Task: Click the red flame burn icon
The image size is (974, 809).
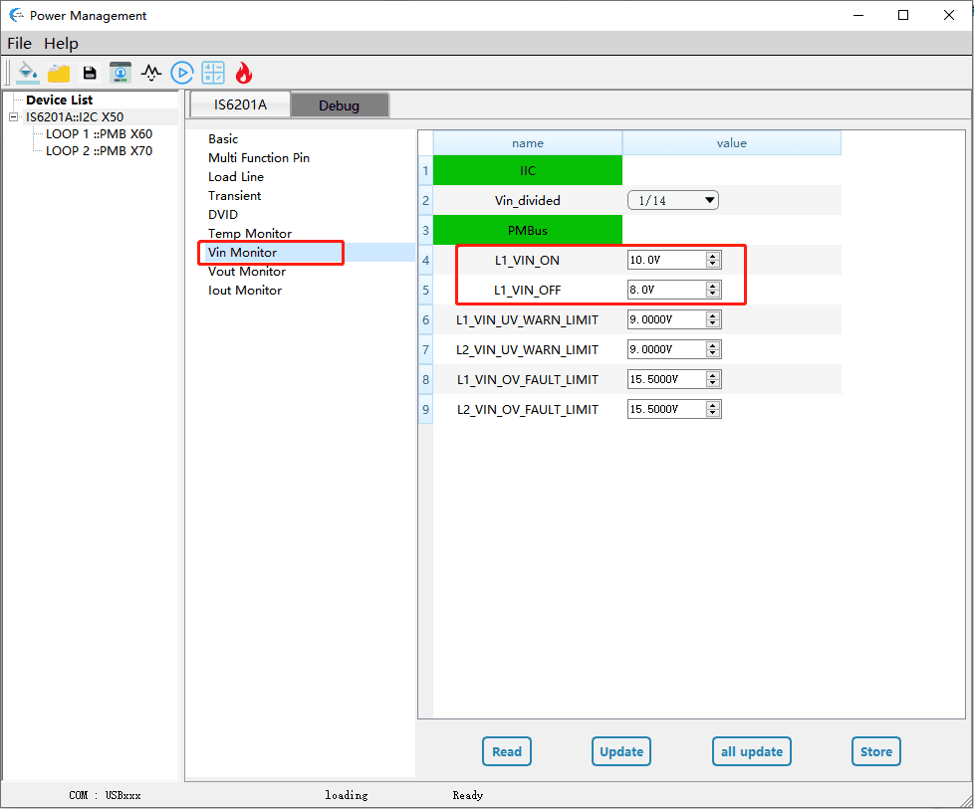Action: click(x=244, y=73)
